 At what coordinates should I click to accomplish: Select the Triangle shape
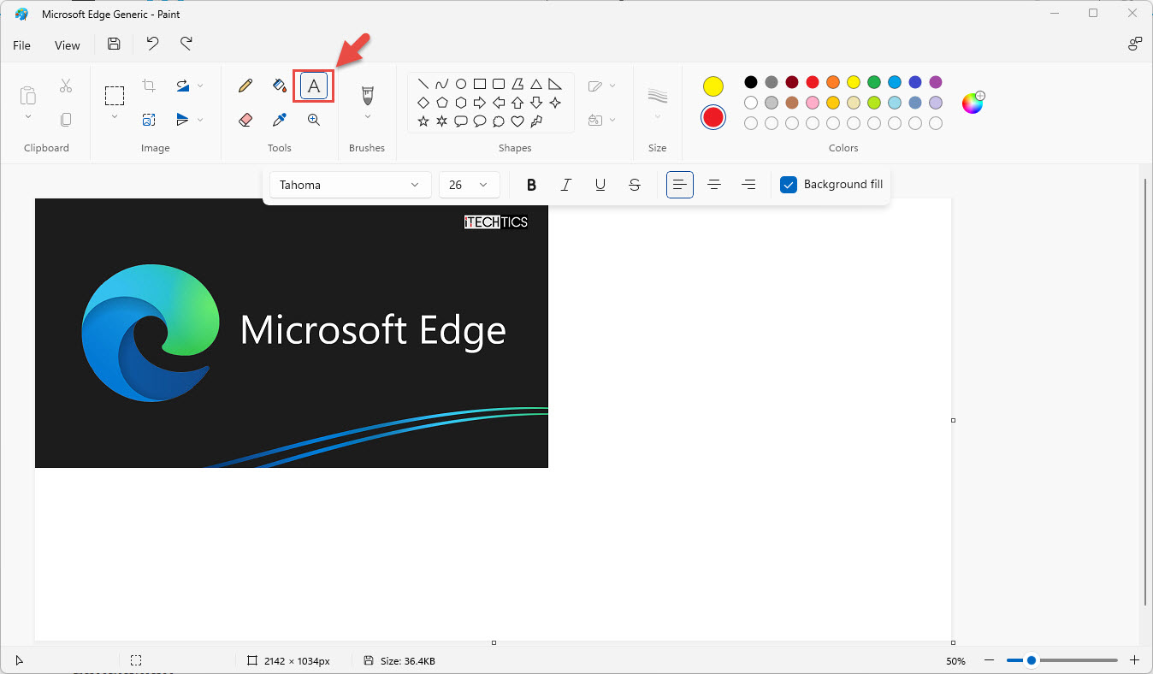click(x=536, y=84)
